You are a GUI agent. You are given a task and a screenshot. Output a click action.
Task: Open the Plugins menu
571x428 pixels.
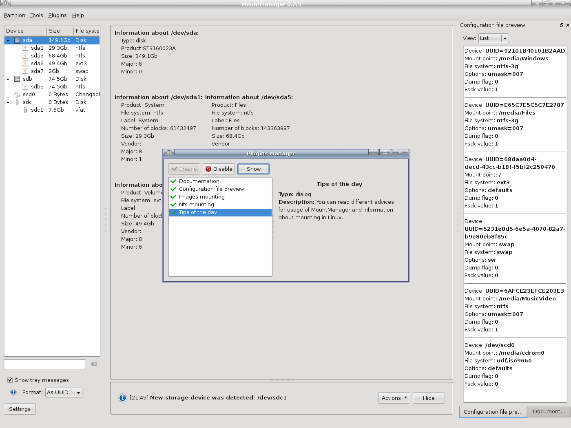(x=57, y=15)
